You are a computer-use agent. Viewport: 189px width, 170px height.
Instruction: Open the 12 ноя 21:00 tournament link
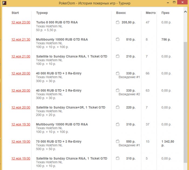(x=21, y=57)
